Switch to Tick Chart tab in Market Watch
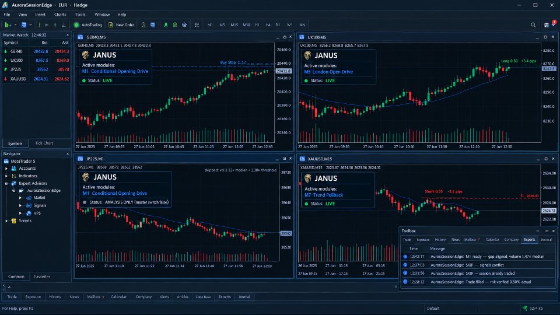 [x=44, y=143]
